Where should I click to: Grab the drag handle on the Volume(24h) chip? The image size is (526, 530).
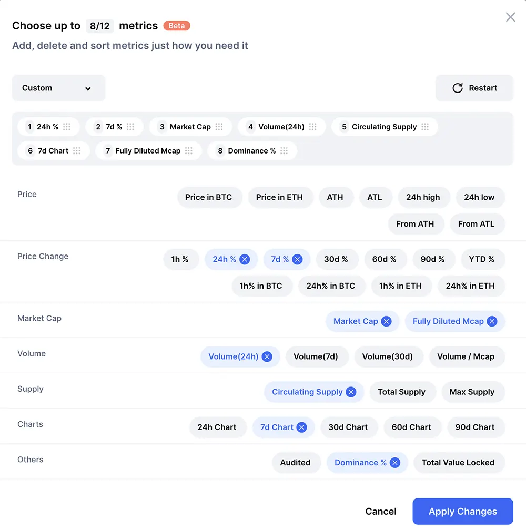(x=312, y=127)
